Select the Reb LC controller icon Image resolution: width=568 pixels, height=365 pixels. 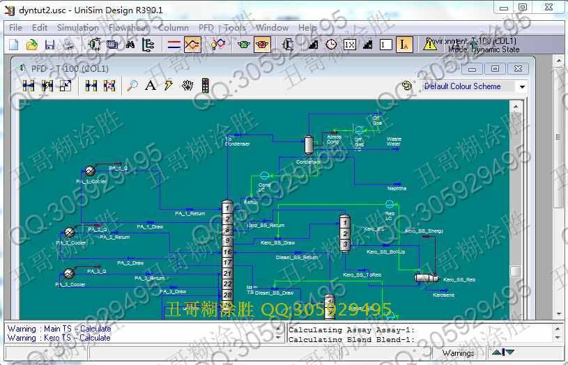(x=390, y=204)
